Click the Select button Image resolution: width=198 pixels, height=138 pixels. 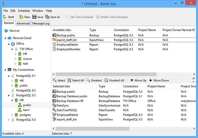(59, 80)
